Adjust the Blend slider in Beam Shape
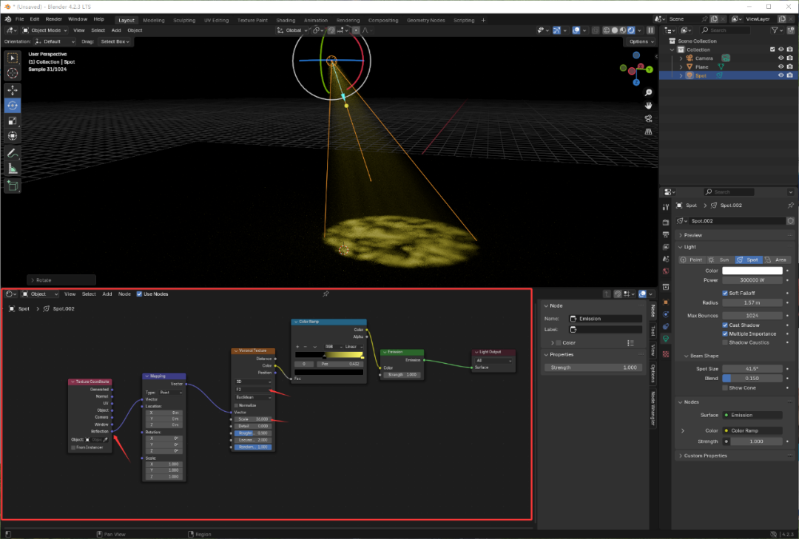Image resolution: width=799 pixels, height=539 pixels. point(752,379)
